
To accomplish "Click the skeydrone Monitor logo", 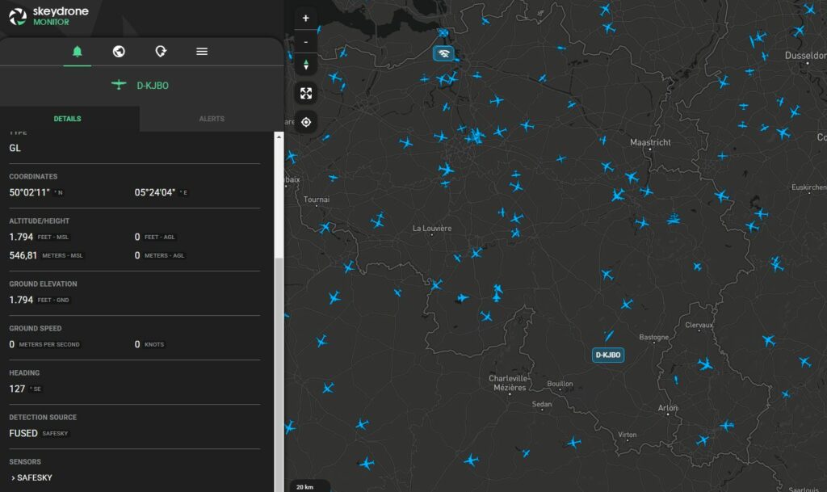I will (x=48, y=16).
